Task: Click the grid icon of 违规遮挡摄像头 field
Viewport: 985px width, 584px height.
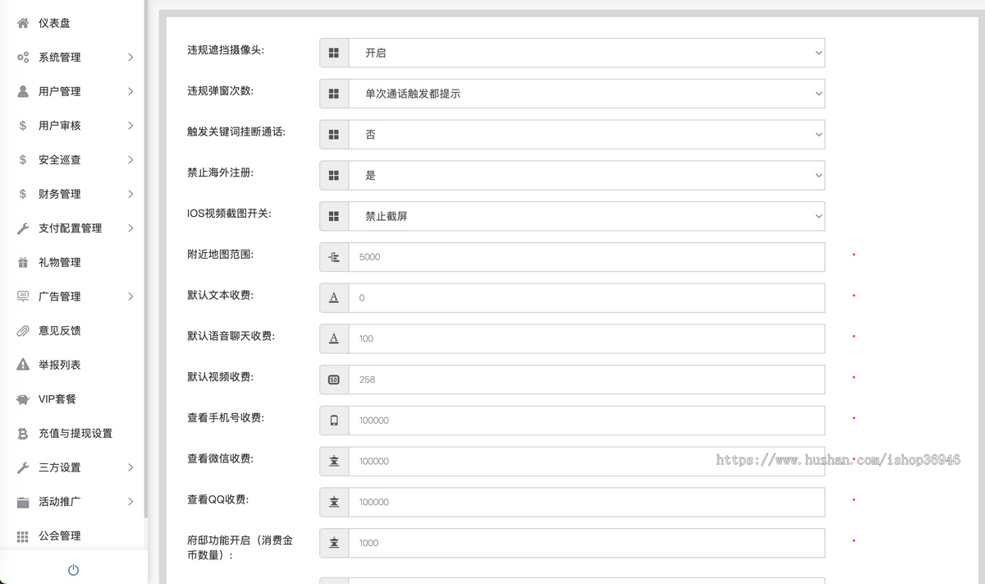Action: [334, 53]
